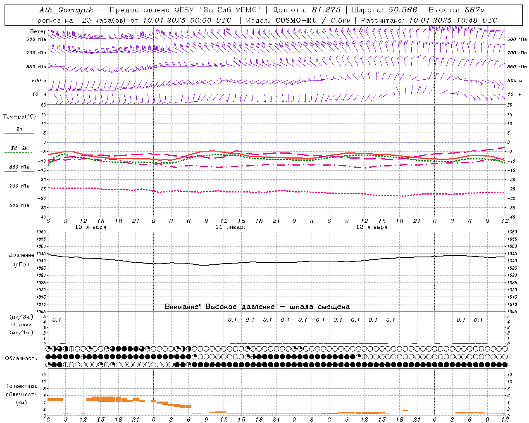
Task: Click the 2м temperature legend entry
Action: point(19,129)
